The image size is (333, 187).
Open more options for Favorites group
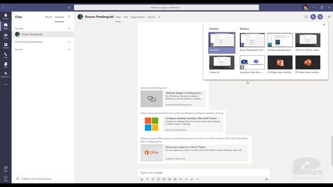(69, 29)
